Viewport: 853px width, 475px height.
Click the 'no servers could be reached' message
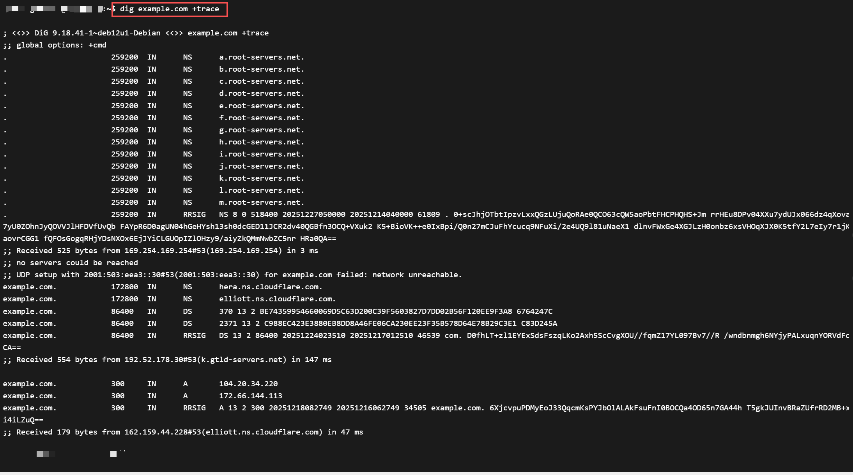coord(71,263)
